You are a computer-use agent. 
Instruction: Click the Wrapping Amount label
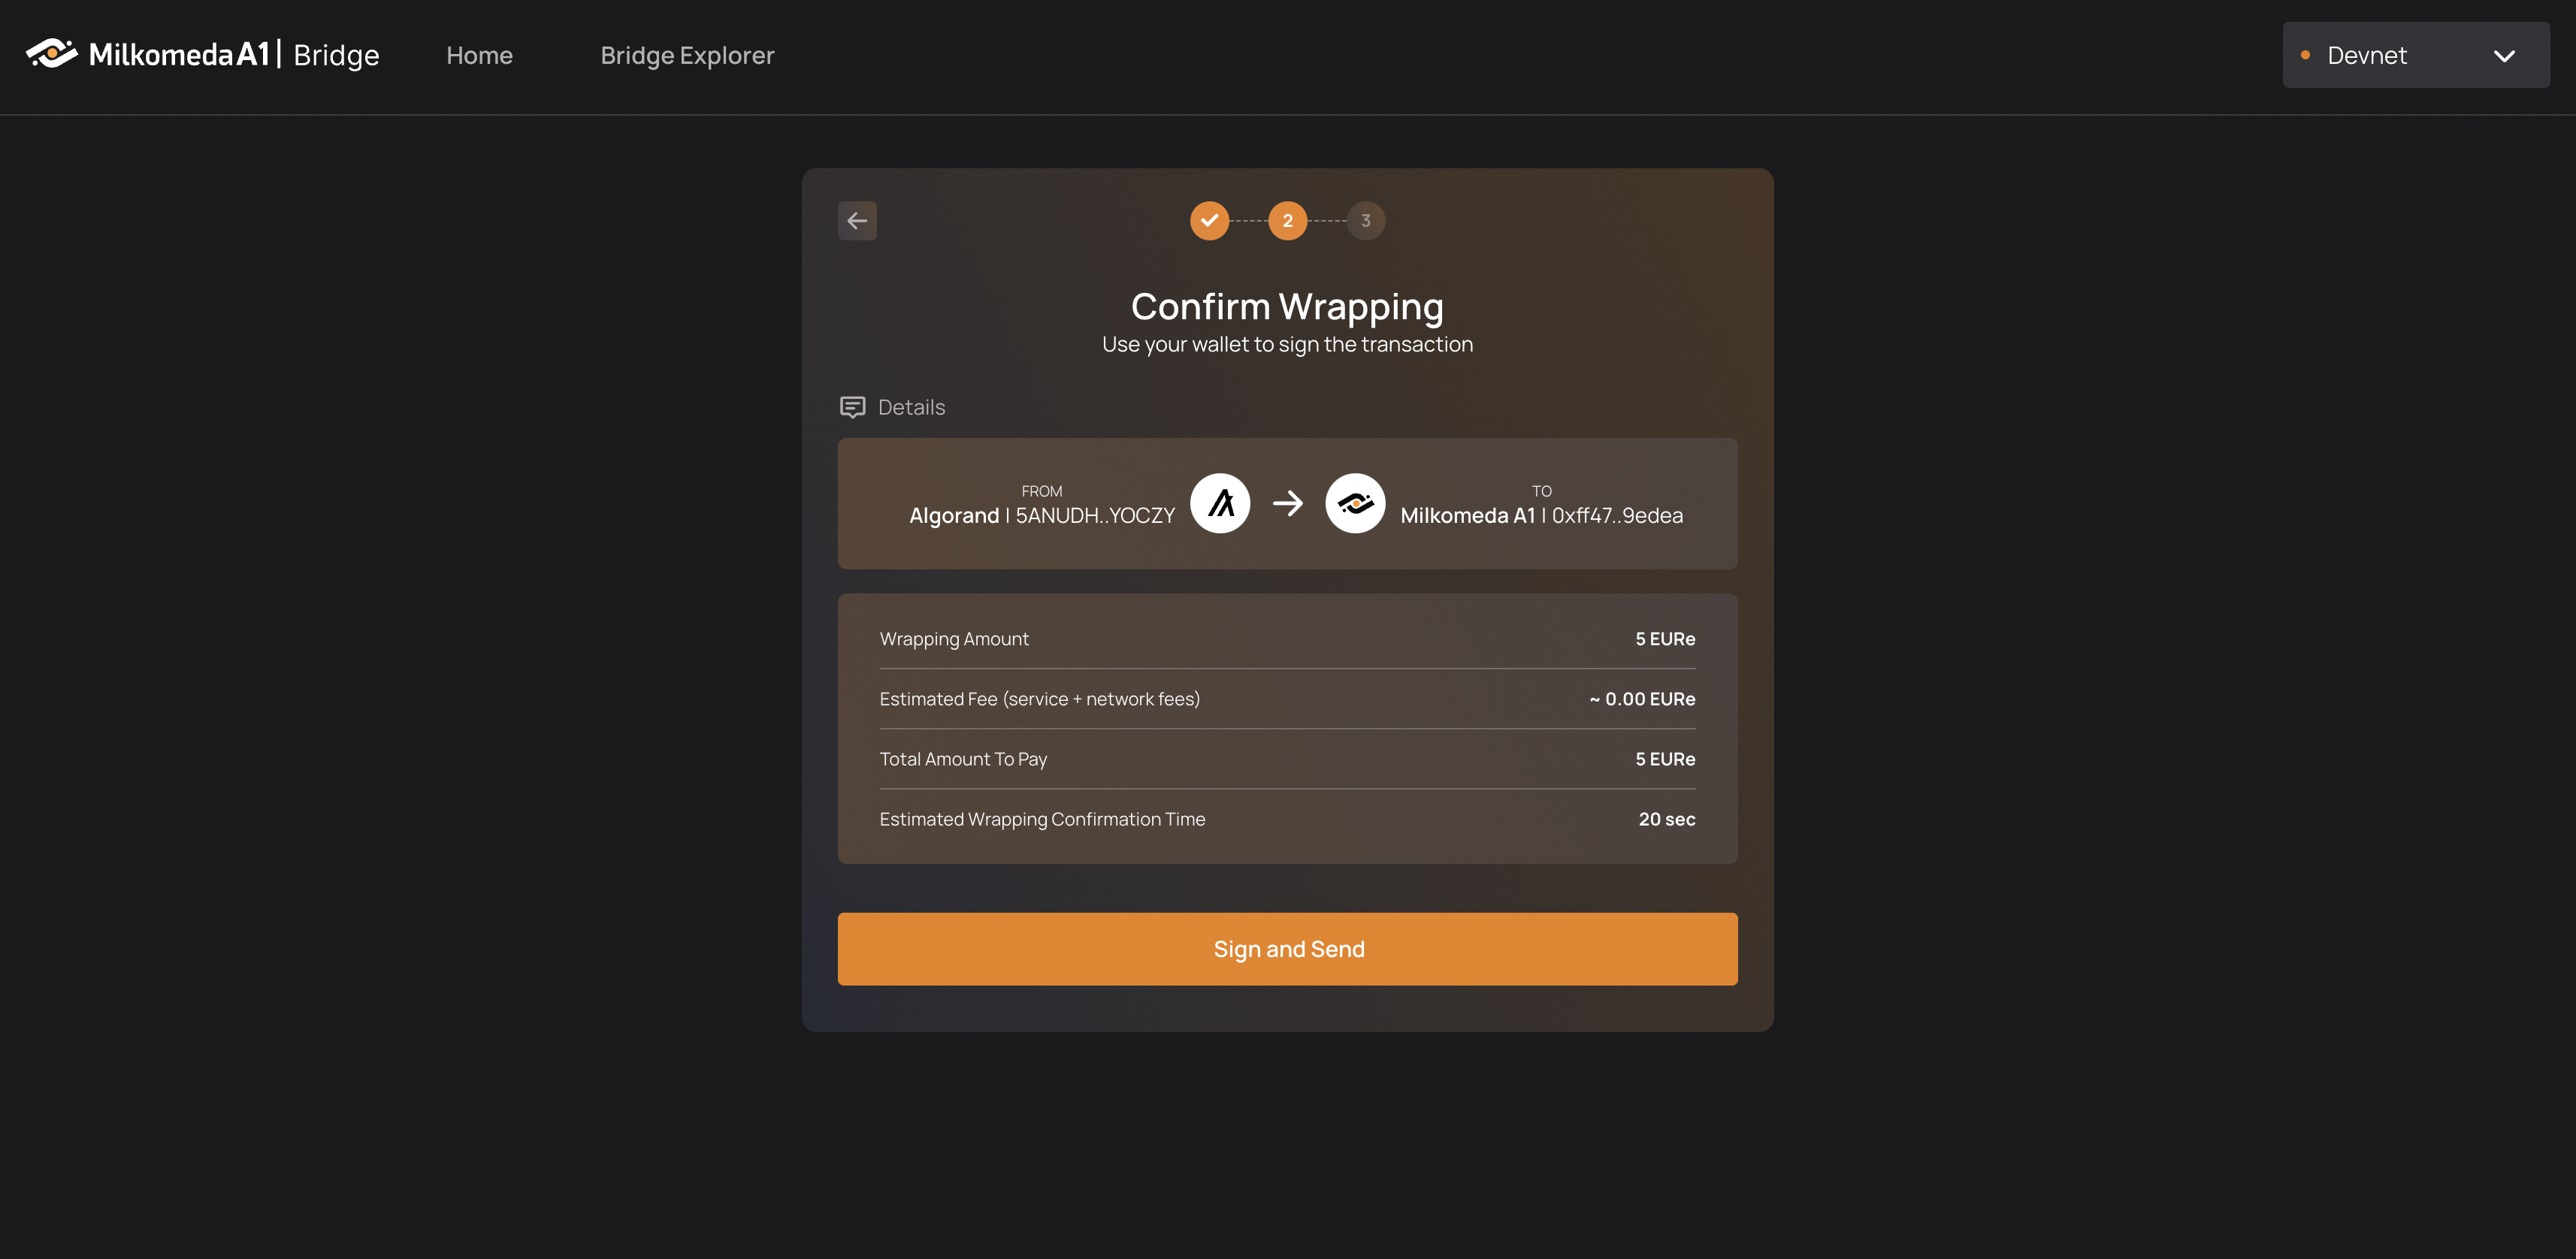point(954,639)
